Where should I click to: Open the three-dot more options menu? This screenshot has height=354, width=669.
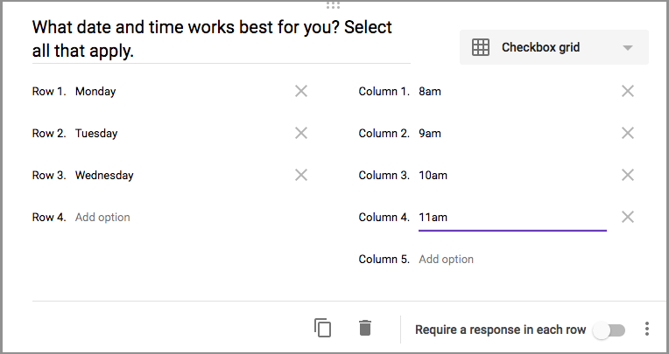click(647, 330)
